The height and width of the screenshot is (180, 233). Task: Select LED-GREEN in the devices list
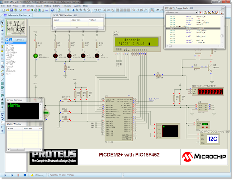click(x=16, y=52)
